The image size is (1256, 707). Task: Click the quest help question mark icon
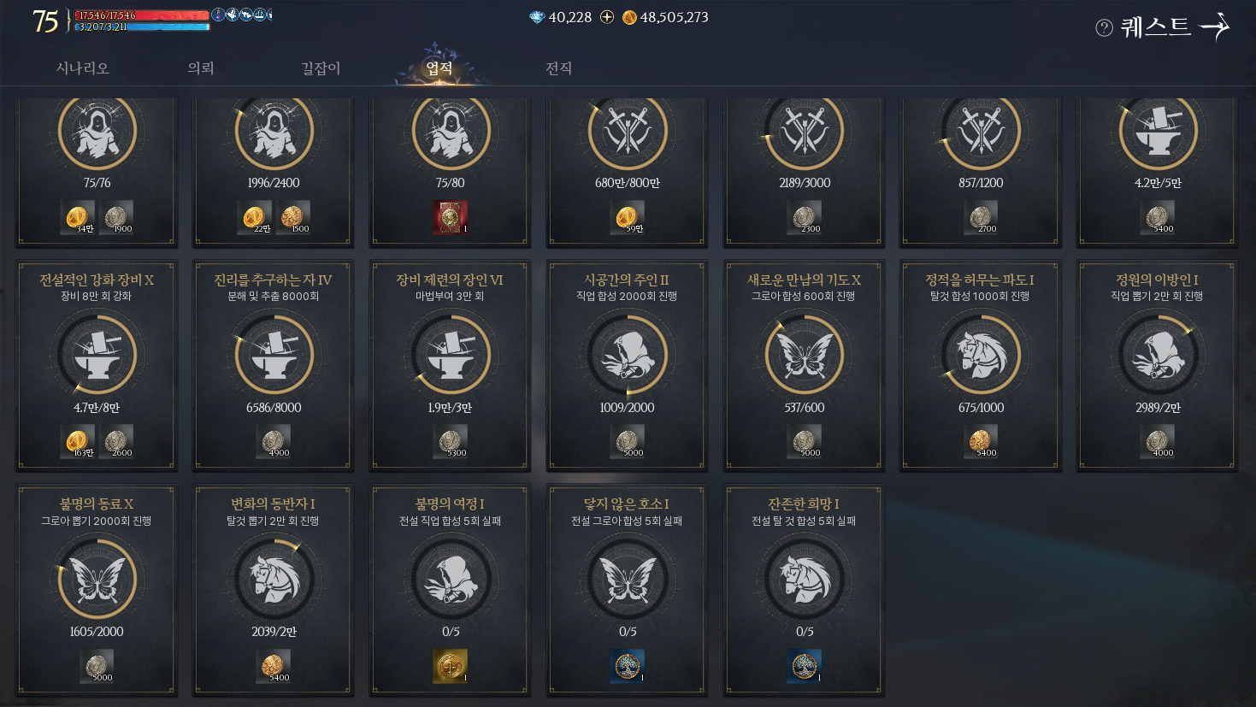pyautogui.click(x=1104, y=28)
